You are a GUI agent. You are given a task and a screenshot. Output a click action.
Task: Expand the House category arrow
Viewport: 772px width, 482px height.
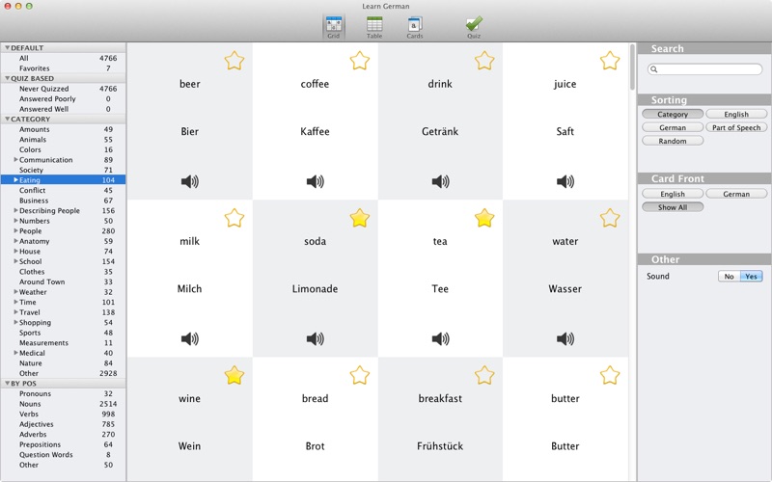[x=15, y=251]
